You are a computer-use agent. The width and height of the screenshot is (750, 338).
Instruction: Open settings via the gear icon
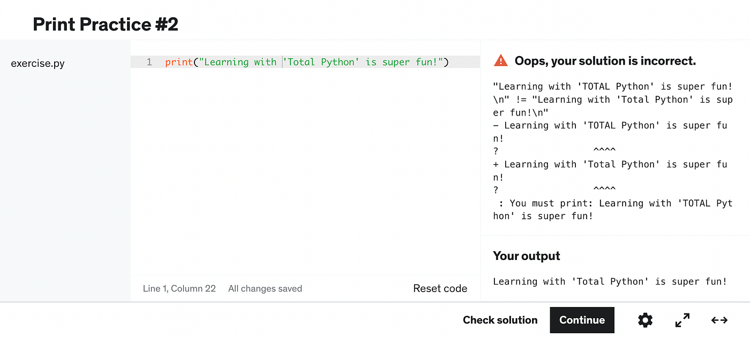[x=645, y=320]
